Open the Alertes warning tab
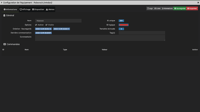The image size is (200, 112). [x=50, y=10]
